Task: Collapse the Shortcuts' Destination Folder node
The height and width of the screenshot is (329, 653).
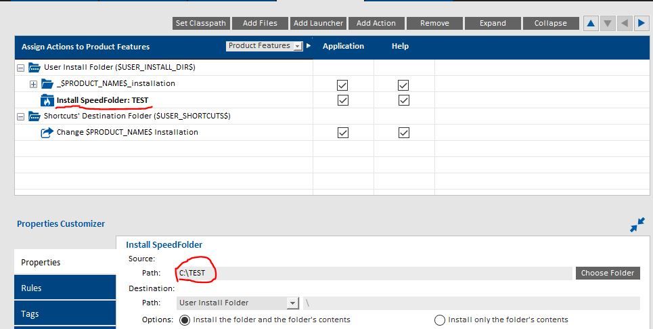Action: 20,117
